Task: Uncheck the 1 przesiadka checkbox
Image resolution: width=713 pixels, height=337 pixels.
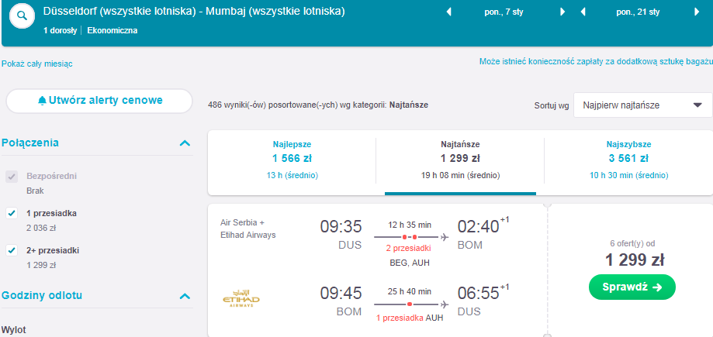Action: [x=12, y=213]
